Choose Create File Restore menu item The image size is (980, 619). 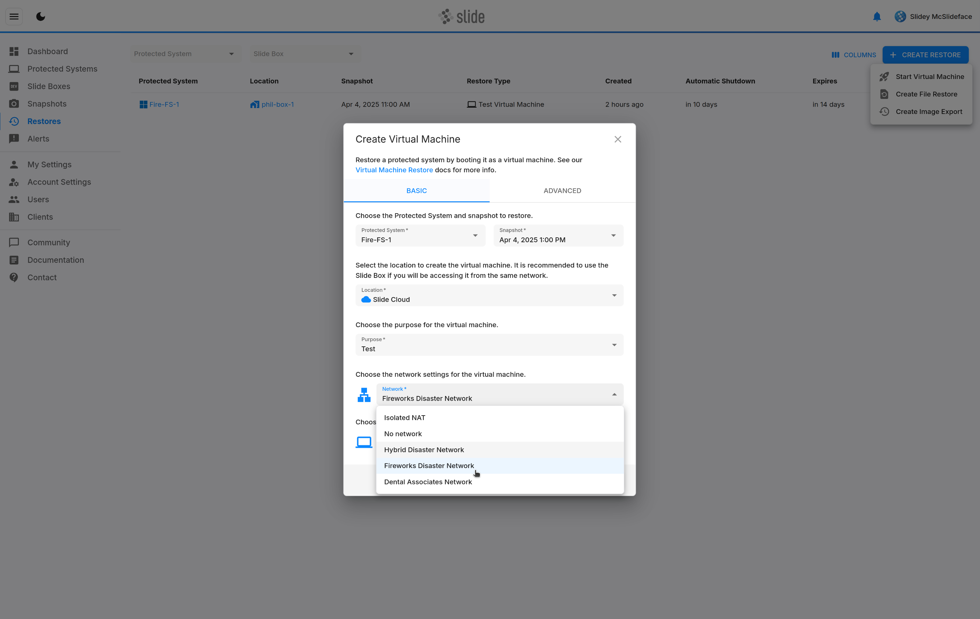926,94
